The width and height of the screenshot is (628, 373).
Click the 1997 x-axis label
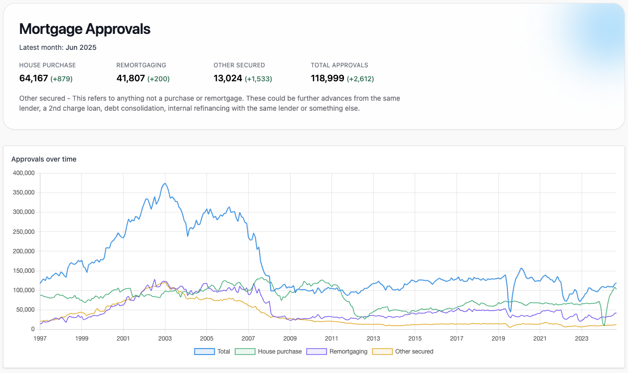tap(40, 339)
